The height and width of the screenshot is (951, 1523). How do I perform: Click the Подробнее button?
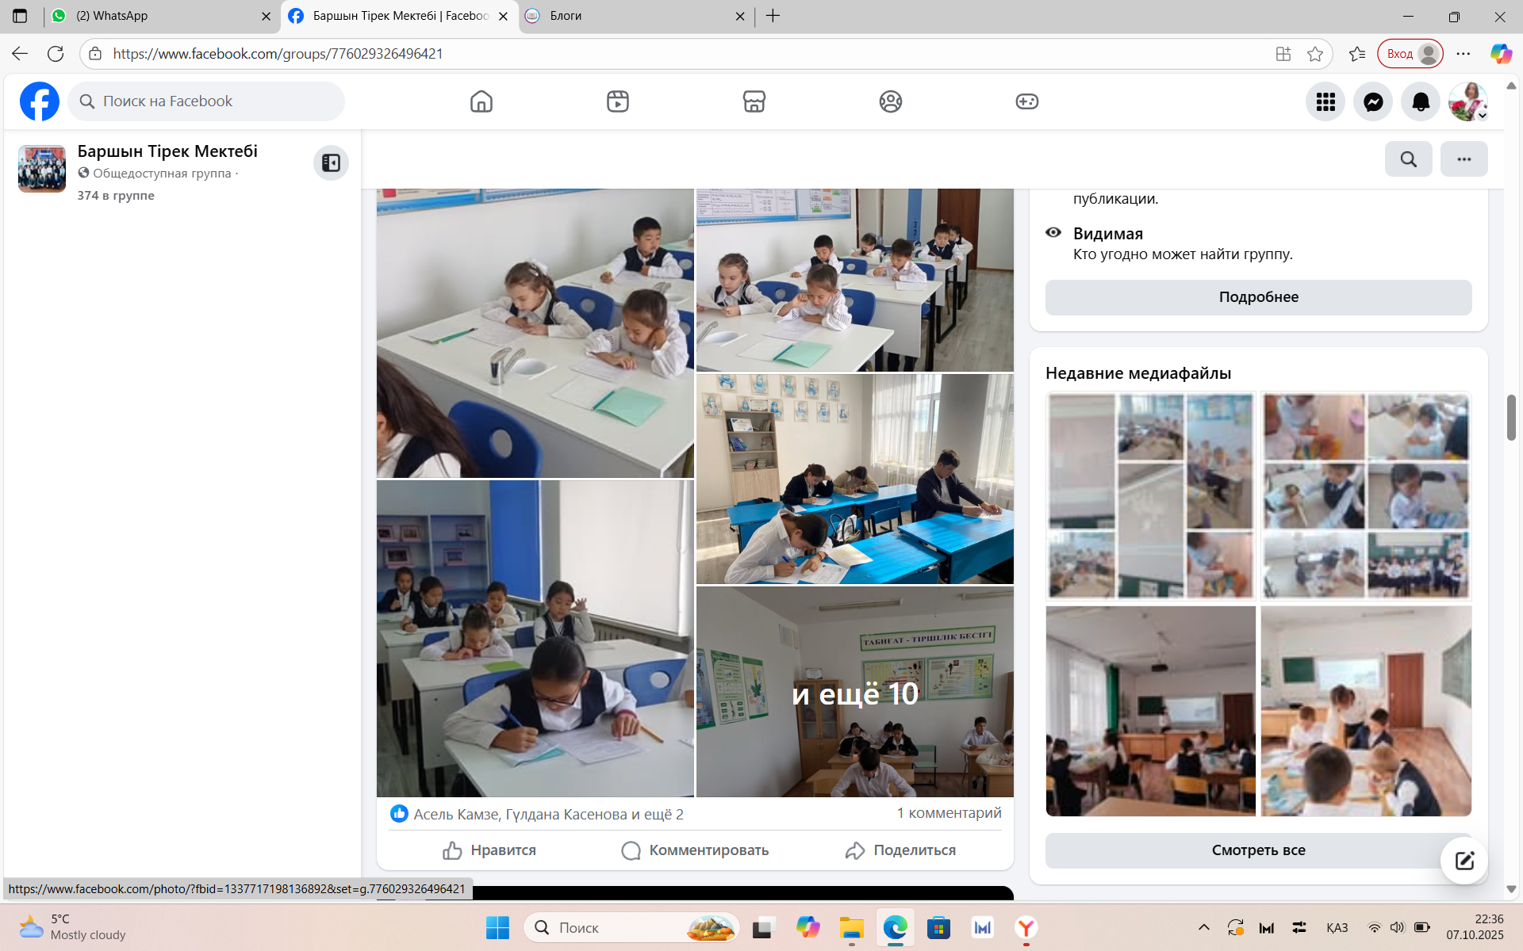[x=1258, y=297]
